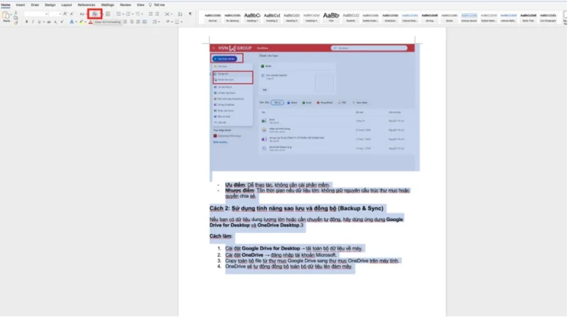The height and width of the screenshot is (317, 568).
Task: Apply the Strong style
Action: click(430, 17)
